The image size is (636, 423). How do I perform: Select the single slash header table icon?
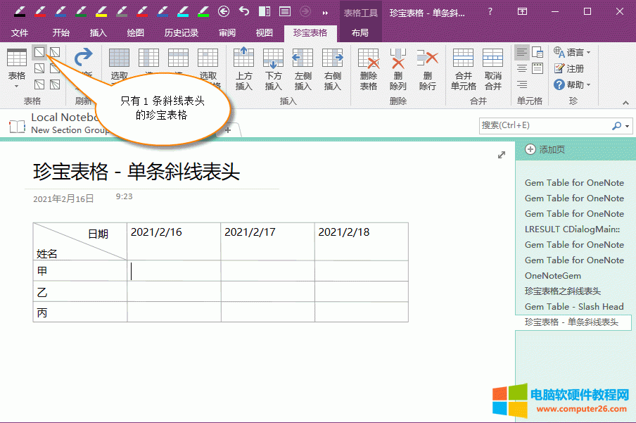39,52
